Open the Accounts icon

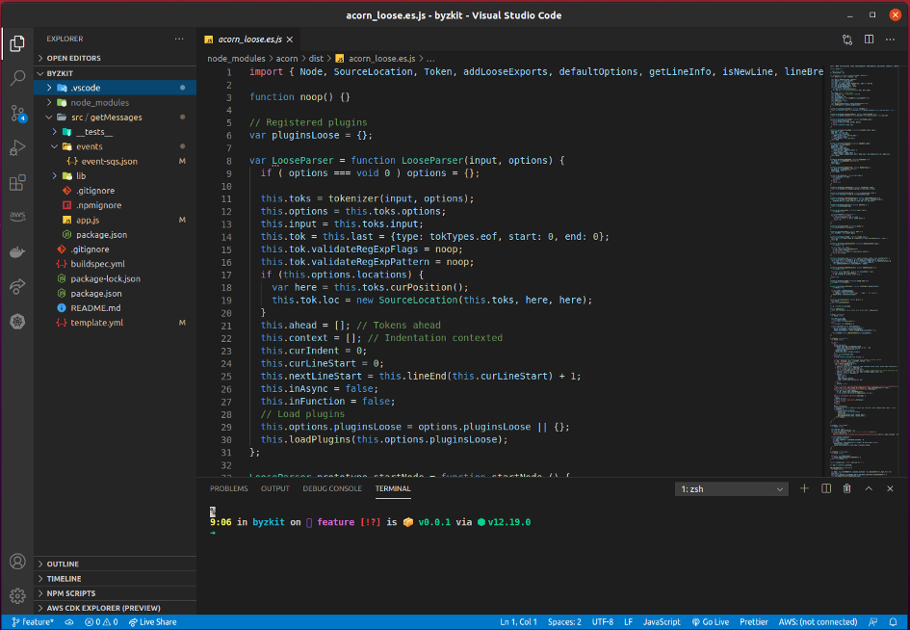pos(17,562)
